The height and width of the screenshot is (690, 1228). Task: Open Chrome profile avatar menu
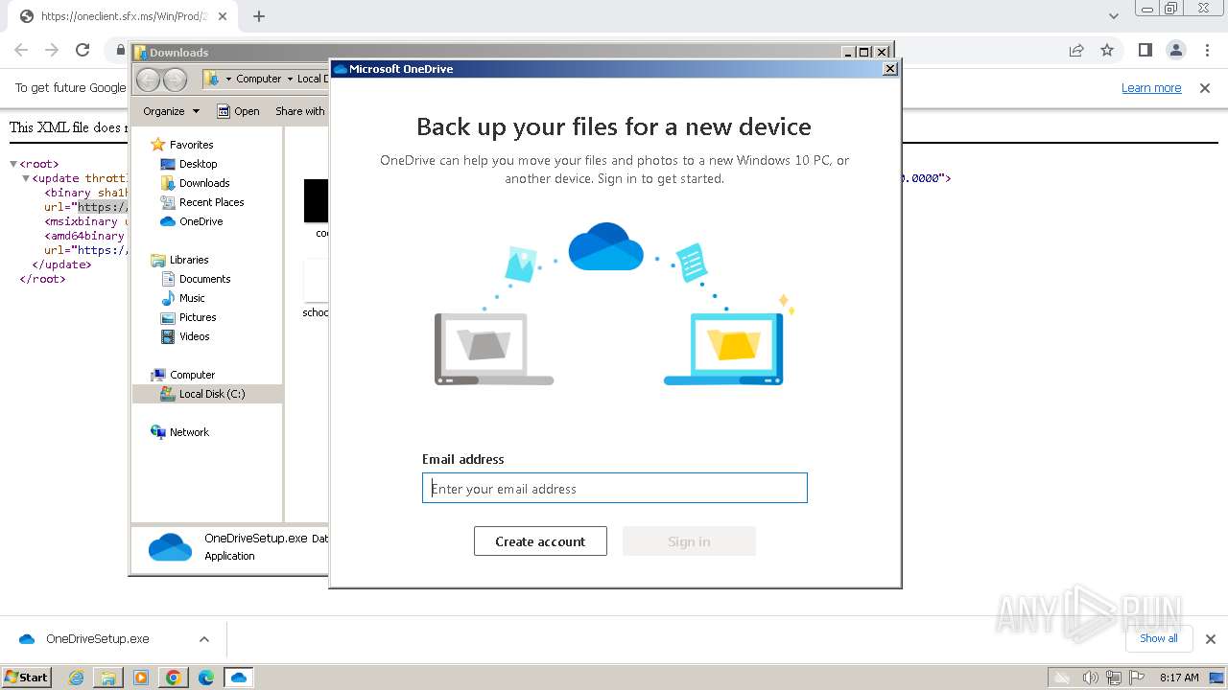tap(1175, 50)
